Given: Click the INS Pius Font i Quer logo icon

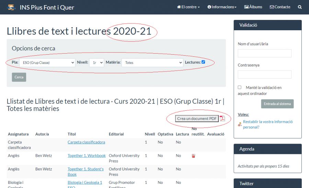Looking at the screenshot, I should (11, 7).
